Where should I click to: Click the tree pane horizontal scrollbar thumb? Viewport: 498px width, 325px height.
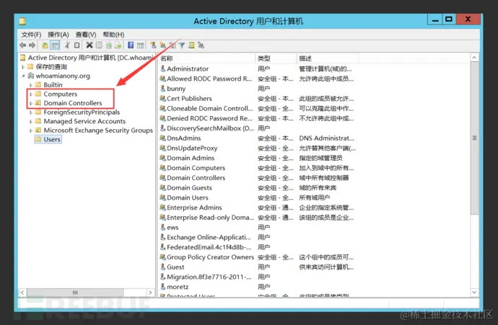coord(75,293)
